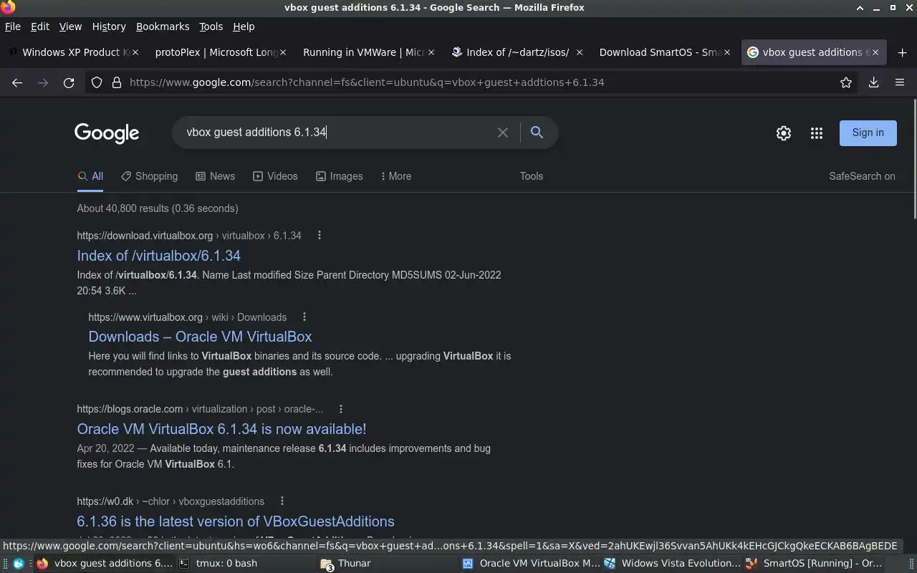Close the Download SmartOS tab
The width and height of the screenshot is (917, 573).
coord(727,52)
